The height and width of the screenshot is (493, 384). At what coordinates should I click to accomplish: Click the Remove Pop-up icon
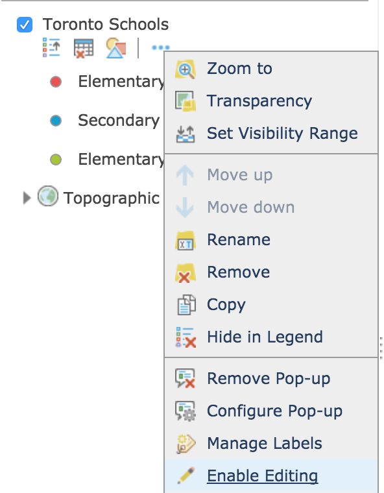tap(186, 379)
